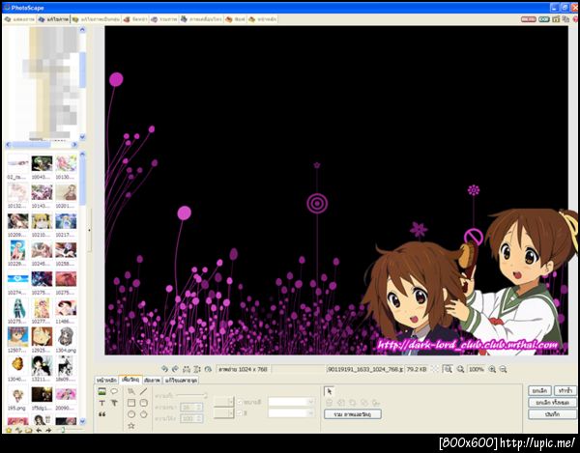Select the Rich Text tool

tap(114, 403)
